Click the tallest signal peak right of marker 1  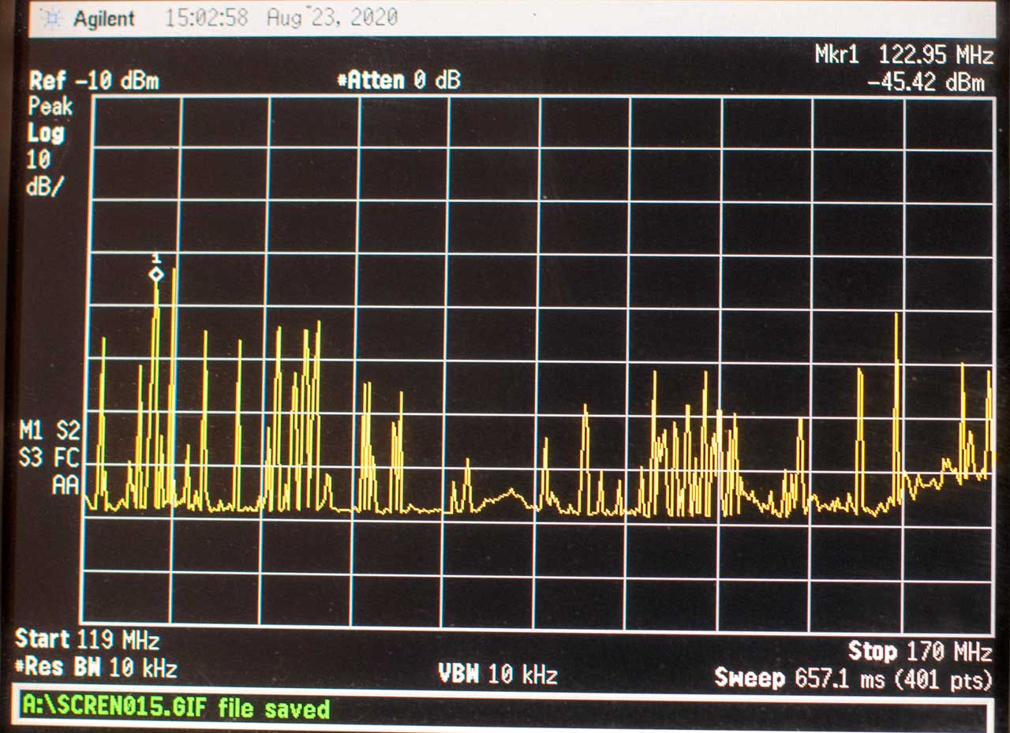point(174,272)
